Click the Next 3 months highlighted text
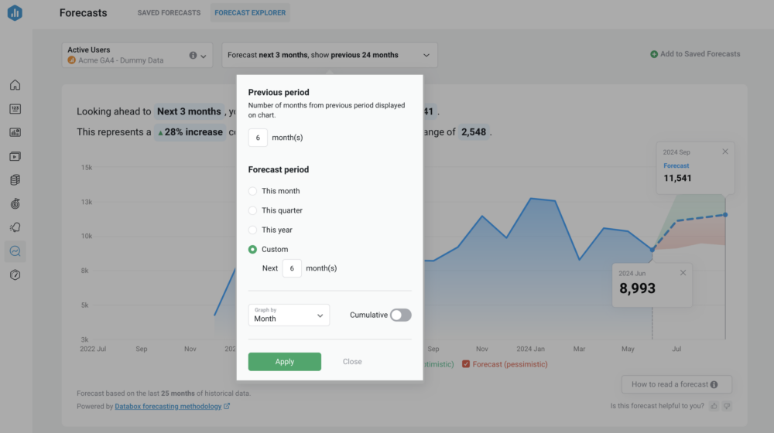This screenshot has width=774, height=433. [189, 111]
